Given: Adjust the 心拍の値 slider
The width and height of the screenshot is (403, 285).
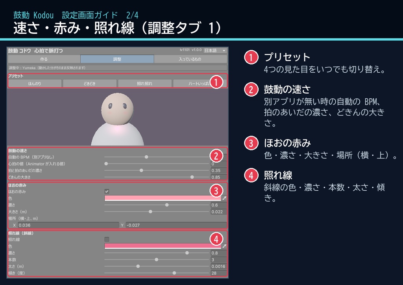Looking at the screenshot, I should click(x=157, y=164).
